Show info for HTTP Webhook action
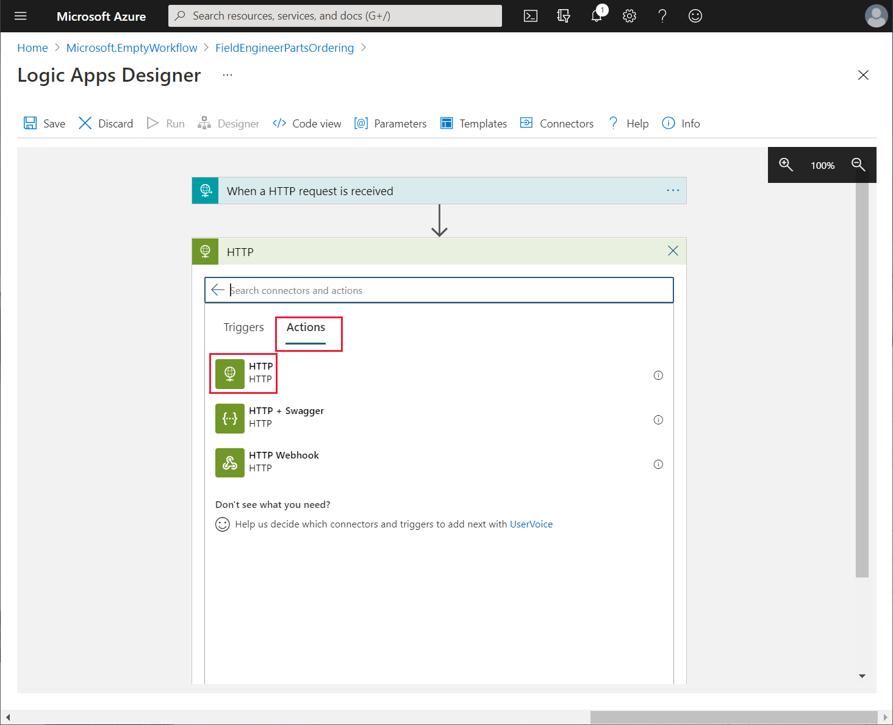Image resolution: width=893 pixels, height=725 pixels. point(658,465)
